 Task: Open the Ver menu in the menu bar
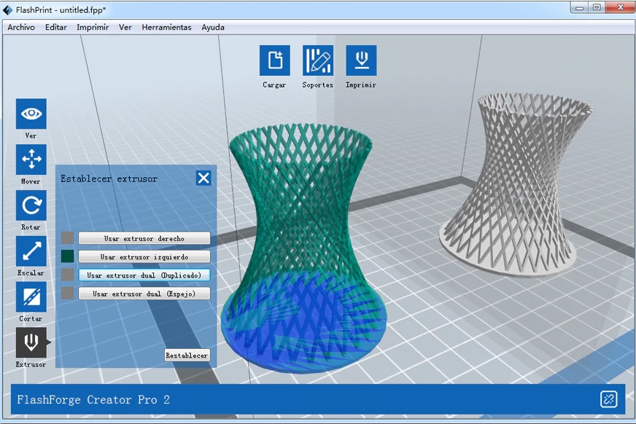[x=125, y=27]
